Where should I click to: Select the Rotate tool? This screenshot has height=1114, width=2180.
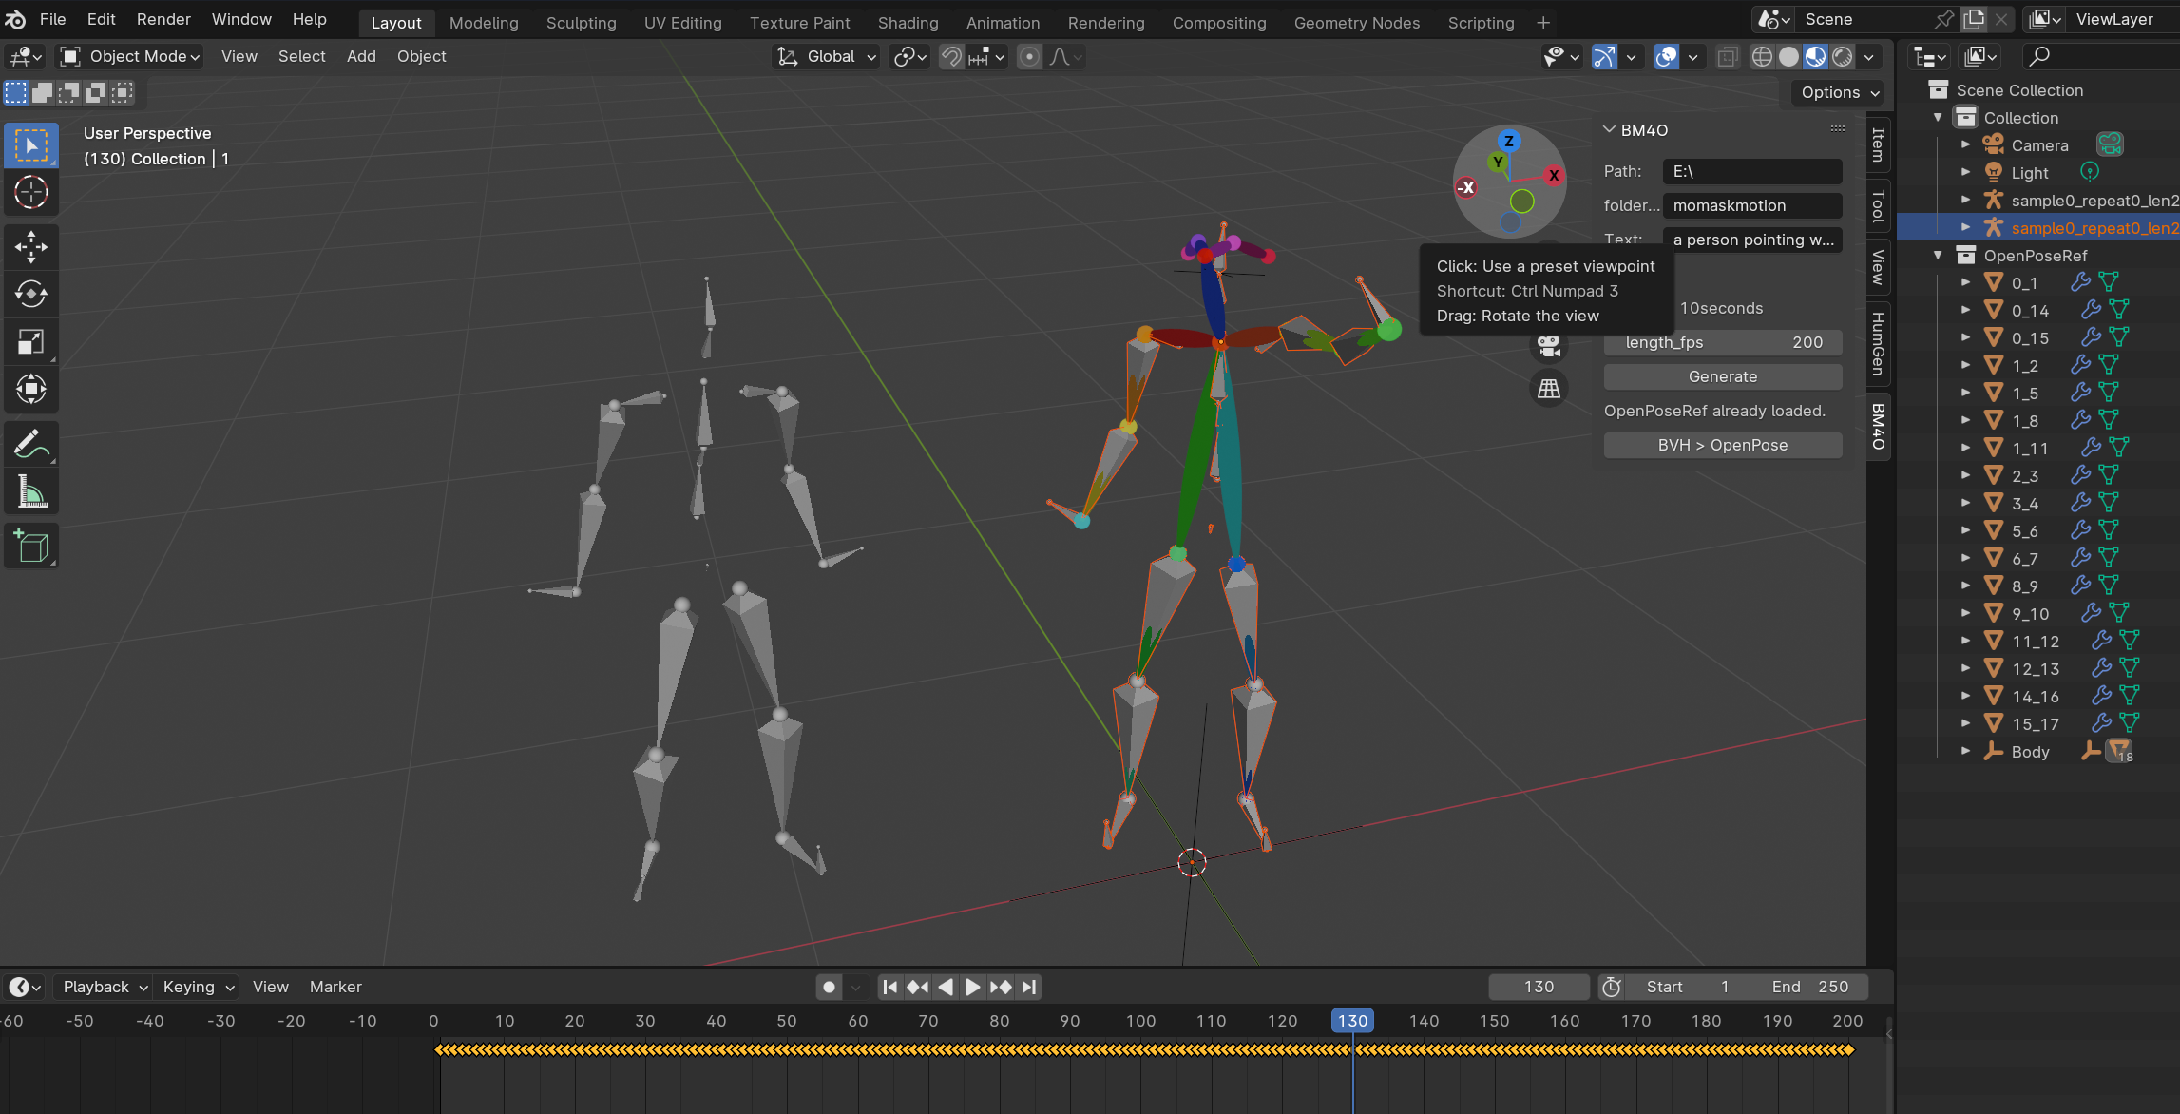(31, 294)
